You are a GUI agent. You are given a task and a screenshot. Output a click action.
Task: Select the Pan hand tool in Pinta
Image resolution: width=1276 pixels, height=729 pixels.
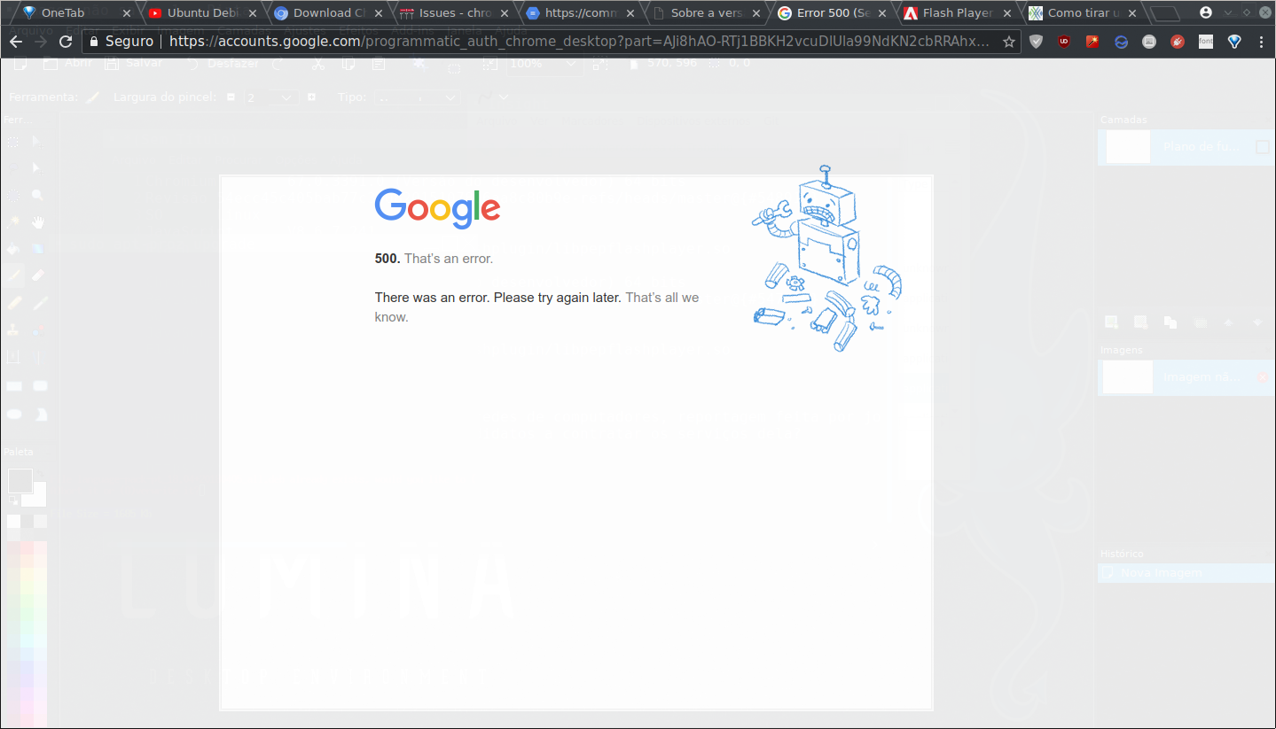click(x=39, y=222)
